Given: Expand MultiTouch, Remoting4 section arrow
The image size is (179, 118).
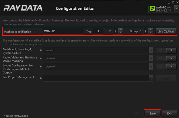Looking at the screenshot, I should pos(41,50).
